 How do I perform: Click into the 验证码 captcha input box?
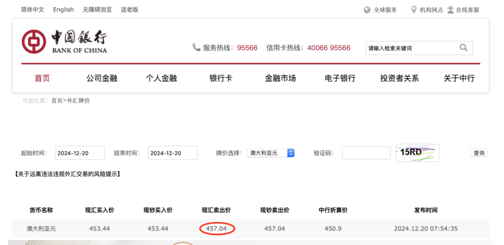[366, 153]
